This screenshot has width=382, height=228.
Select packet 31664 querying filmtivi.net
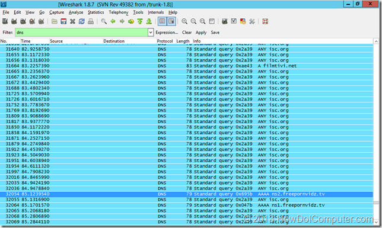coord(186,66)
